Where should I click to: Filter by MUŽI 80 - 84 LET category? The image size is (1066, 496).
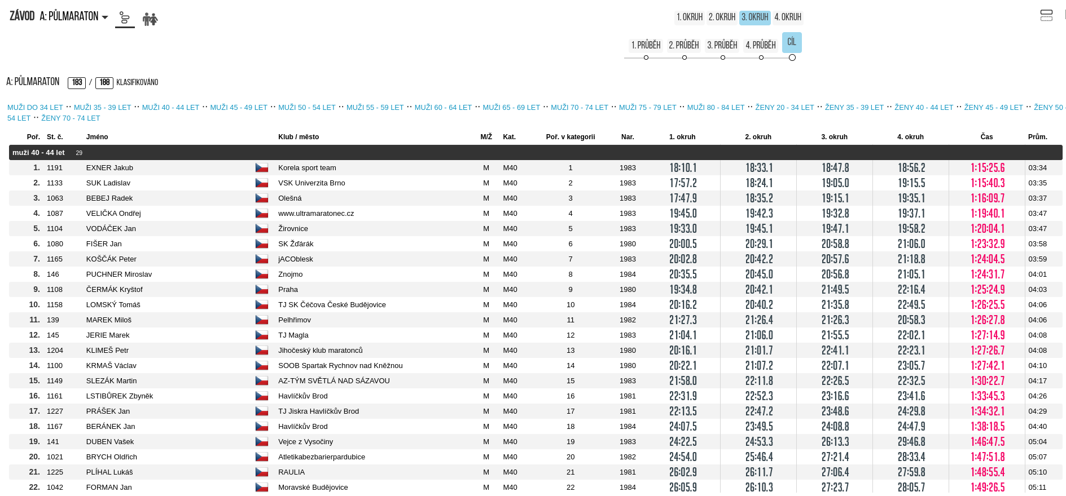(x=716, y=108)
